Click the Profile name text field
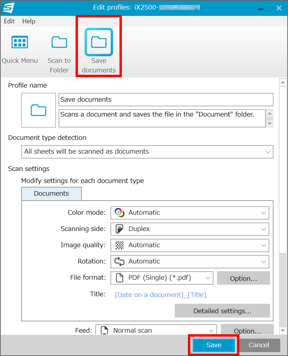The image size is (288, 356). pyautogui.click(x=166, y=99)
